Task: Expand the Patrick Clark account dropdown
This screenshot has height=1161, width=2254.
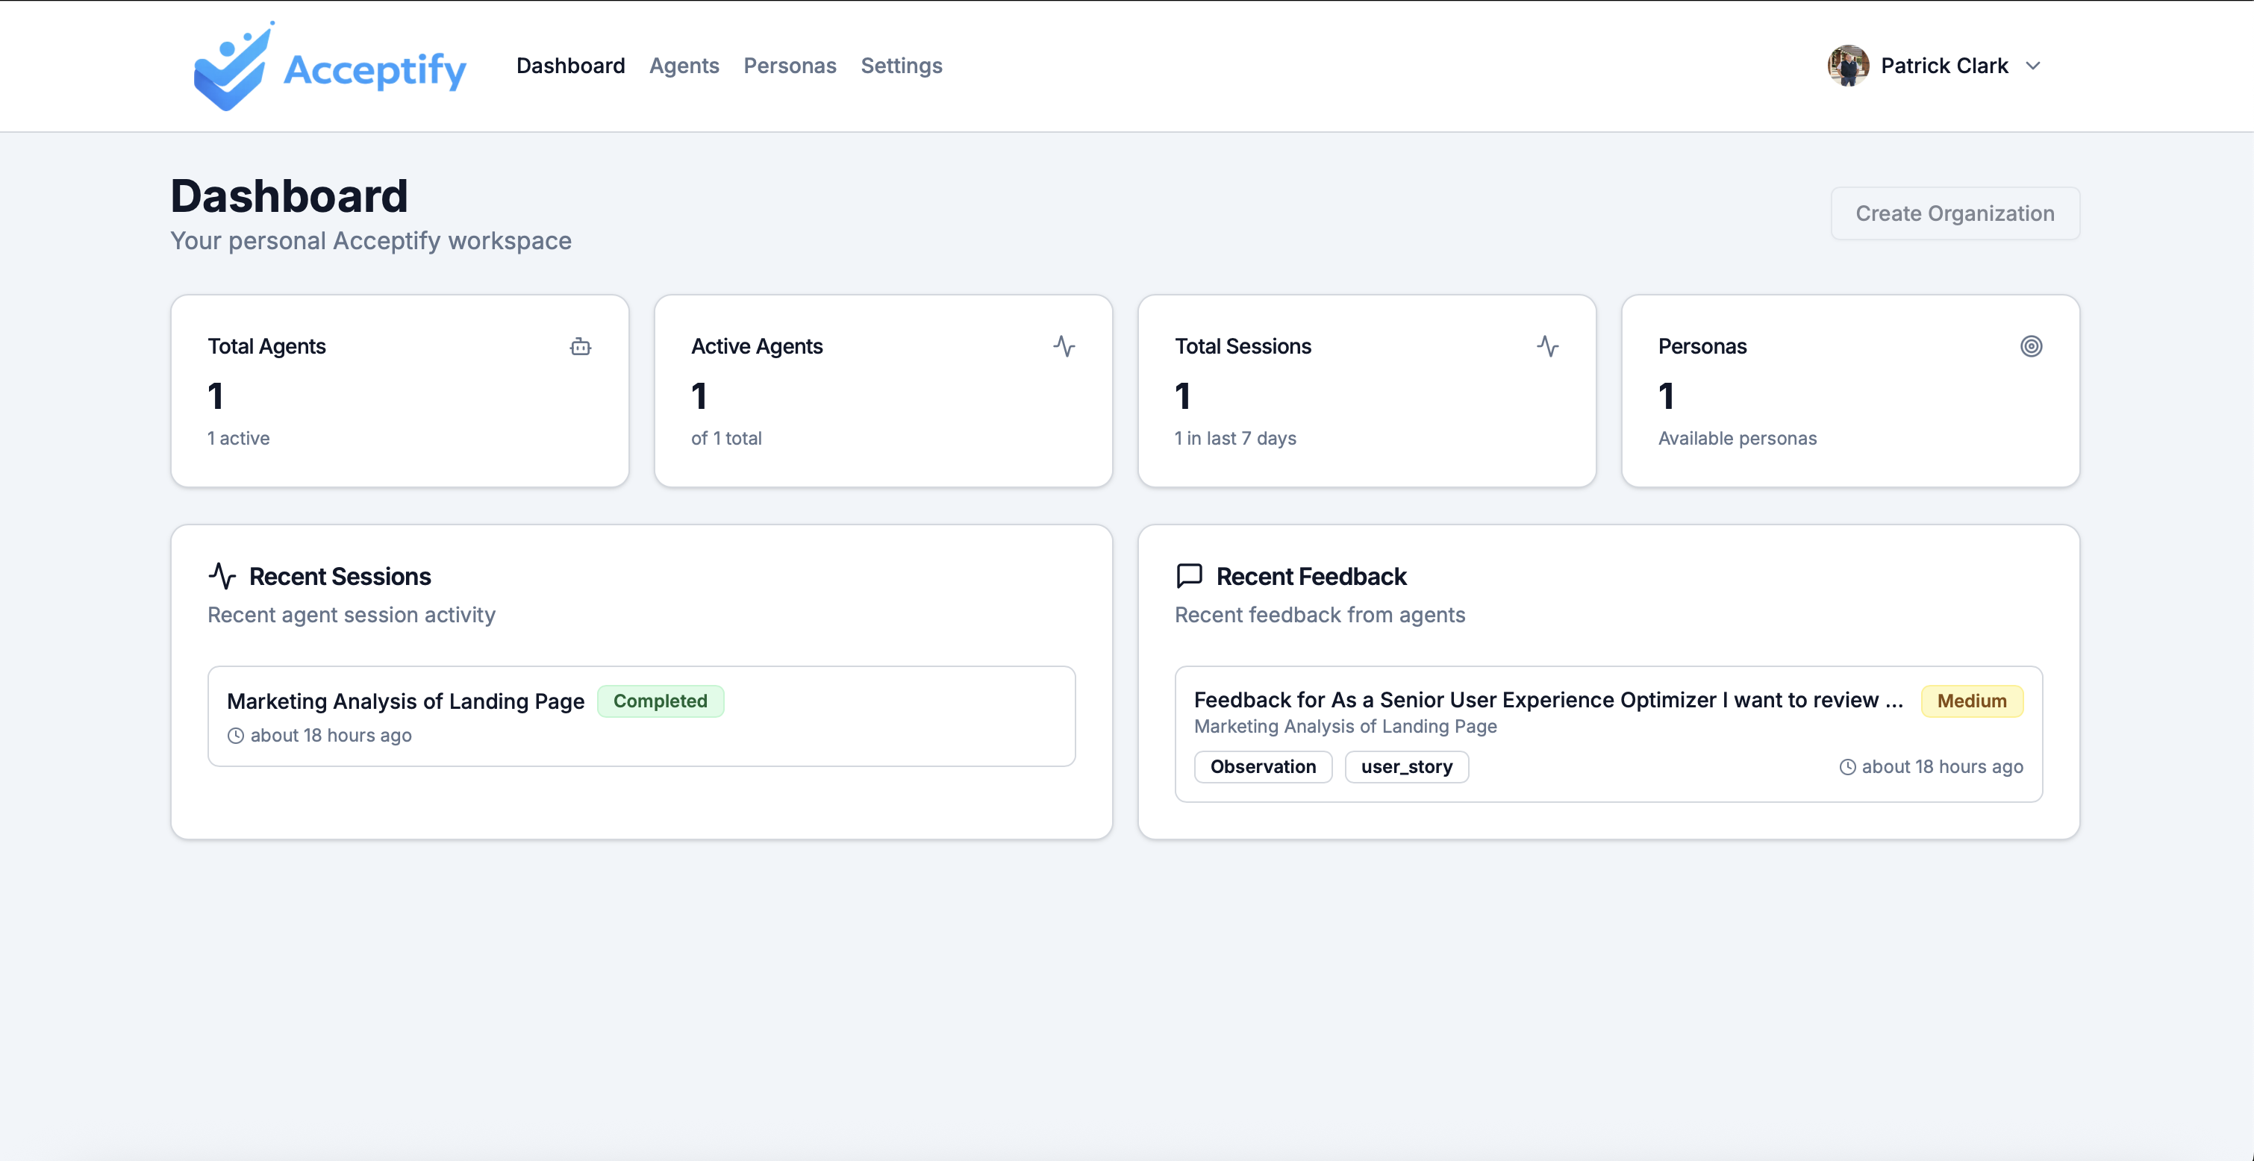Action: (x=2035, y=66)
